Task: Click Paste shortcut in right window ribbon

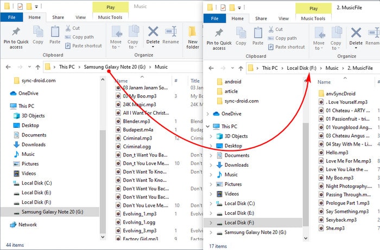Action: pyautogui.click(x=287, y=47)
